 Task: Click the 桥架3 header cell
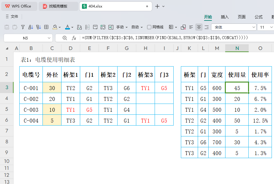click(x=145, y=75)
